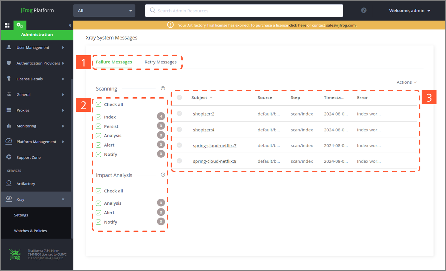Click the sales@jfrog.com email link
446x271 pixels.
click(341, 25)
